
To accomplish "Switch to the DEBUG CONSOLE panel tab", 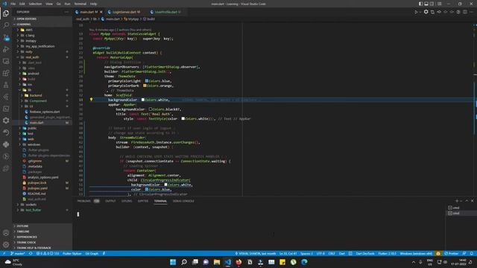I will coord(183,201).
